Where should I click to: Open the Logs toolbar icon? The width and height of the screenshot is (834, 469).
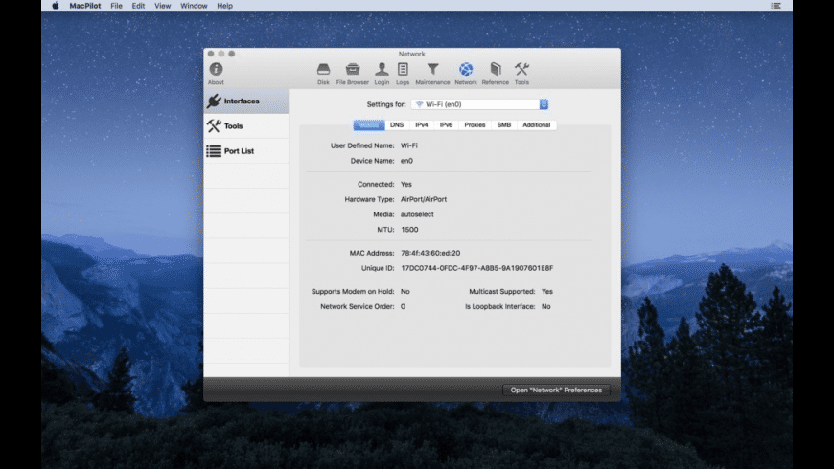403,74
